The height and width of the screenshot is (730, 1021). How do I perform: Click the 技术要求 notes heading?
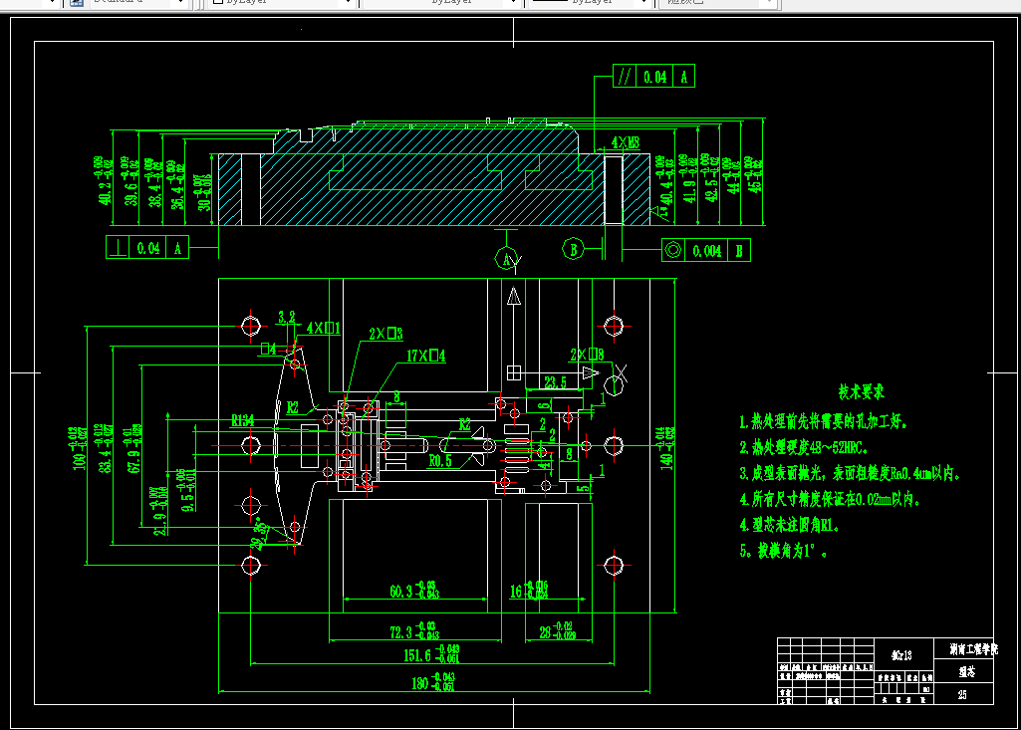tap(861, 392)
